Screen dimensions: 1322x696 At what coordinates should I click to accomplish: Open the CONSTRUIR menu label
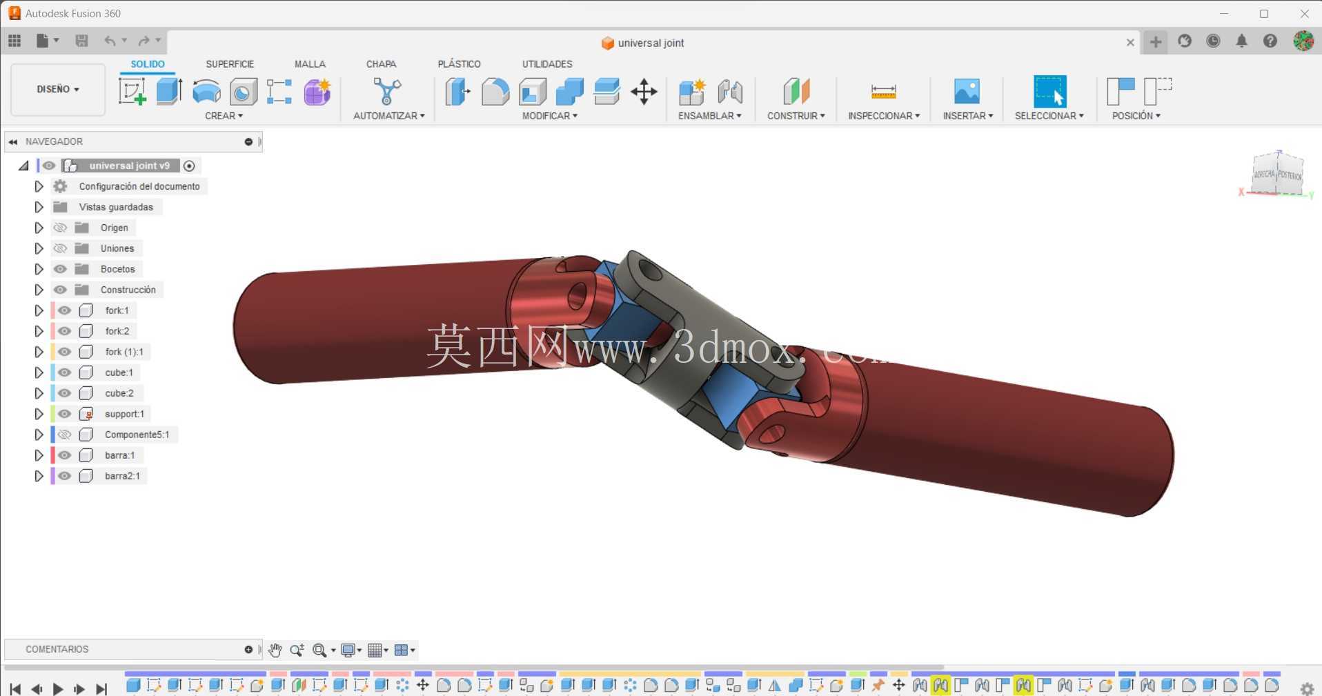(x=796, y=116)
